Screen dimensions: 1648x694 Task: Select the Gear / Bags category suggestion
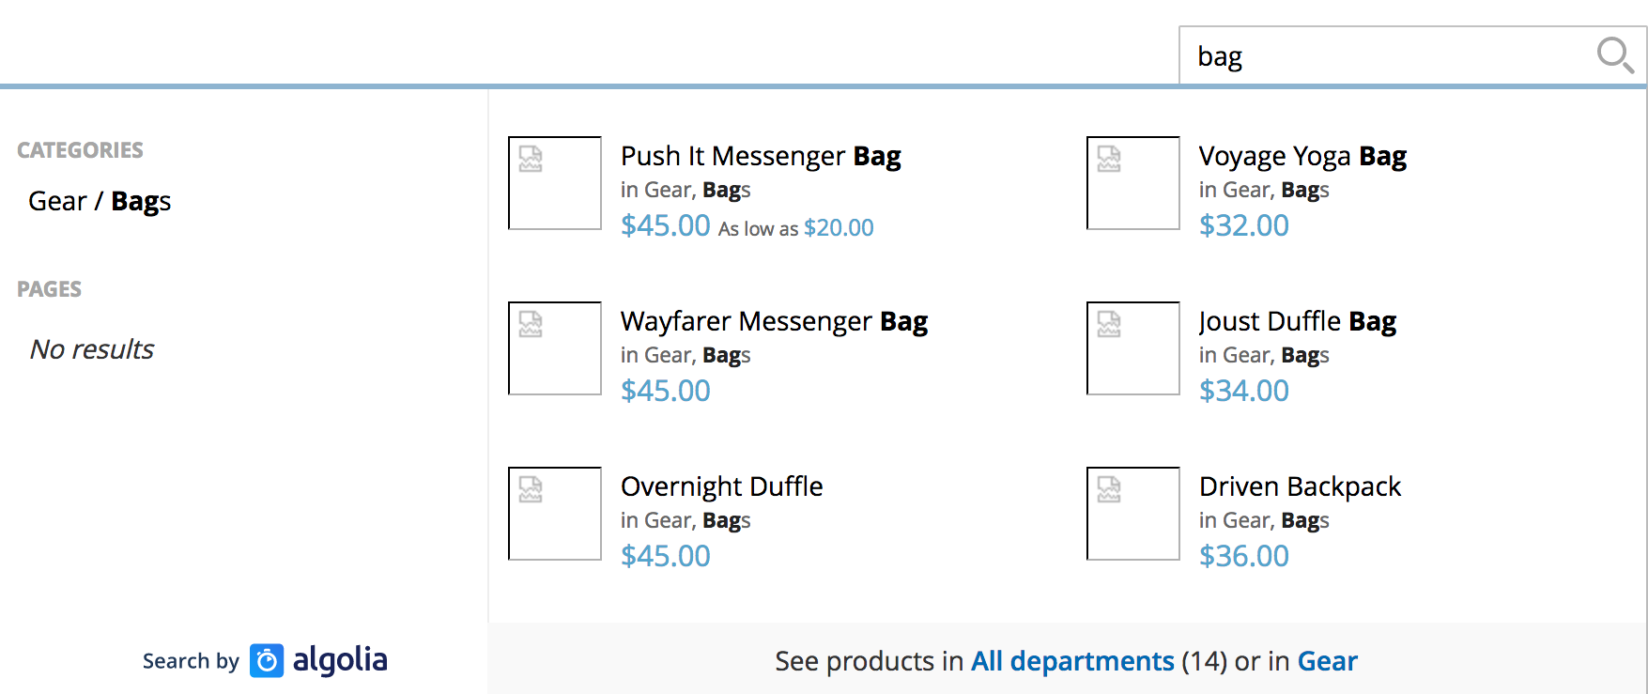(99, 200)
